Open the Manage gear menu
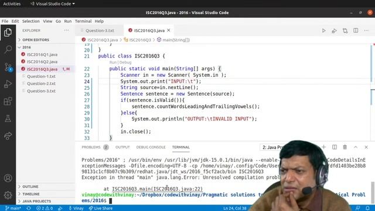375x211 pixels. [8, 195]
